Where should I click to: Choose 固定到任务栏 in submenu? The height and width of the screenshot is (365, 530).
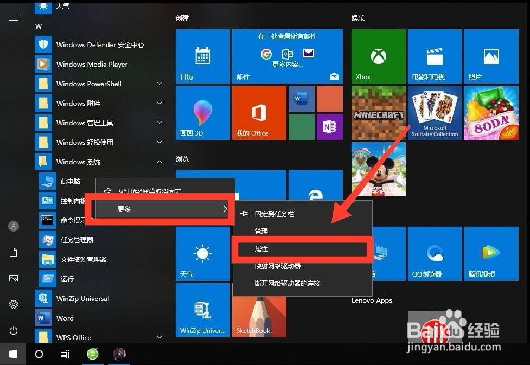pos(303,214)
